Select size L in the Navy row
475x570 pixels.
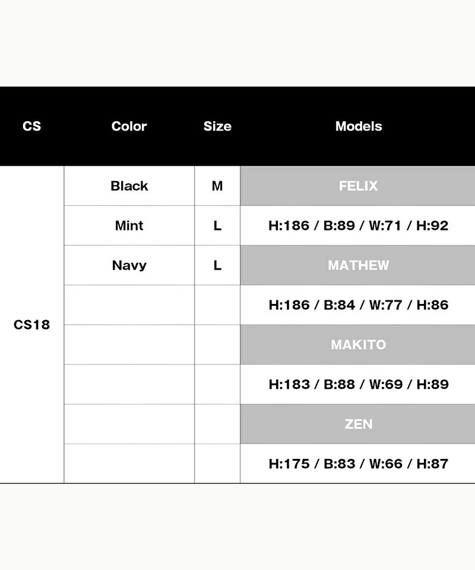click(217, 265)
